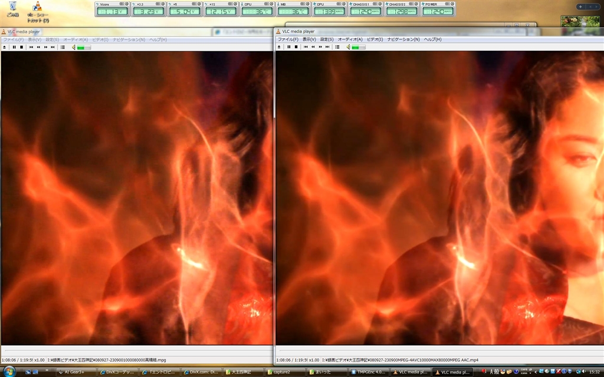The width and height of the screenshot is (604, 377).
Task: Mute audio in the left VLC window (mpg)
Action: (74, 47)
